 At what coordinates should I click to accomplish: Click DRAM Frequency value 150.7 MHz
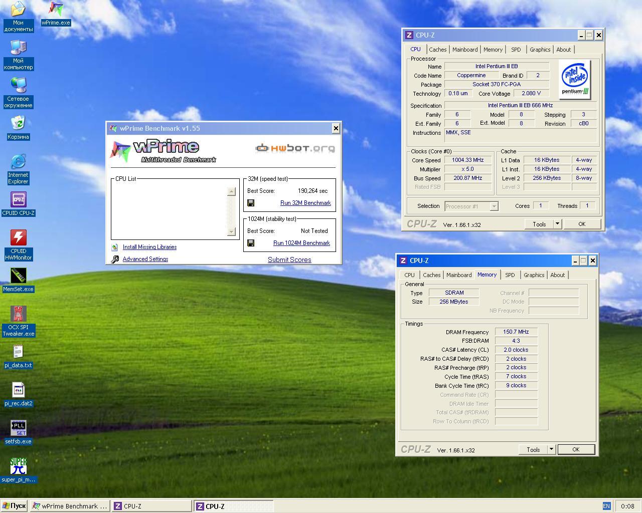(516, 332)
